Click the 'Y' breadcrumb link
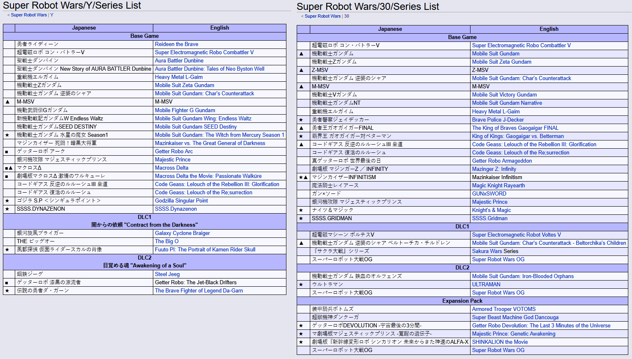This screenshot has width=632, height=359. [x=52, y=15]
